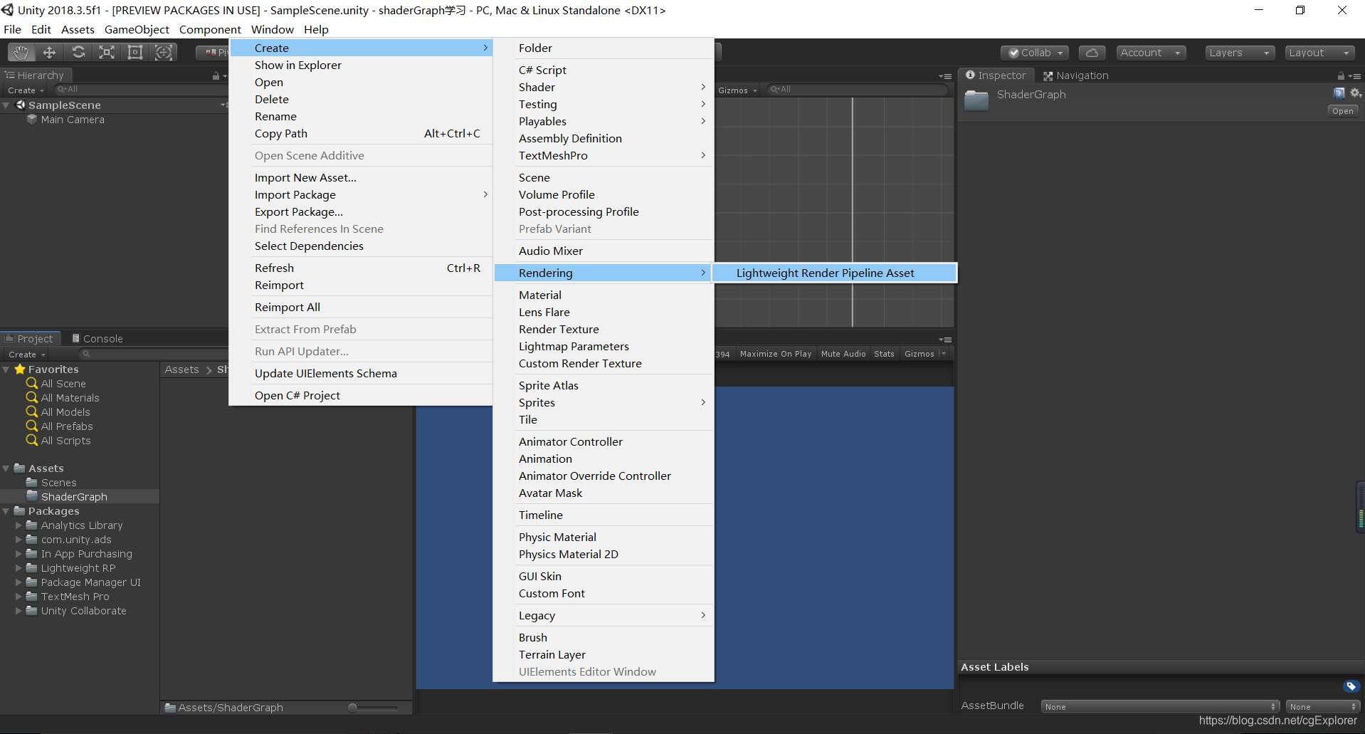Choose Lightweight Render Pipeline Asset

834,273
